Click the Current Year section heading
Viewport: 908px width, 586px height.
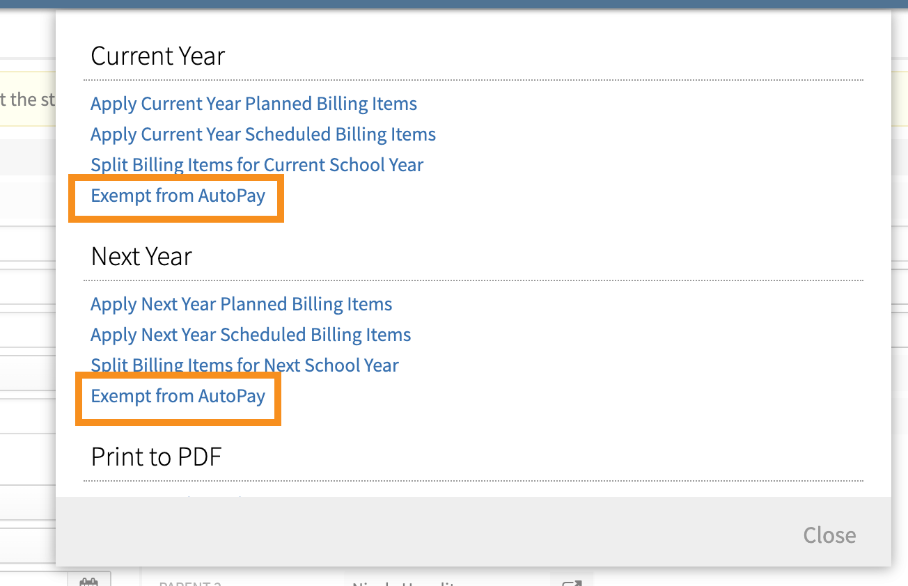(157, 56)
